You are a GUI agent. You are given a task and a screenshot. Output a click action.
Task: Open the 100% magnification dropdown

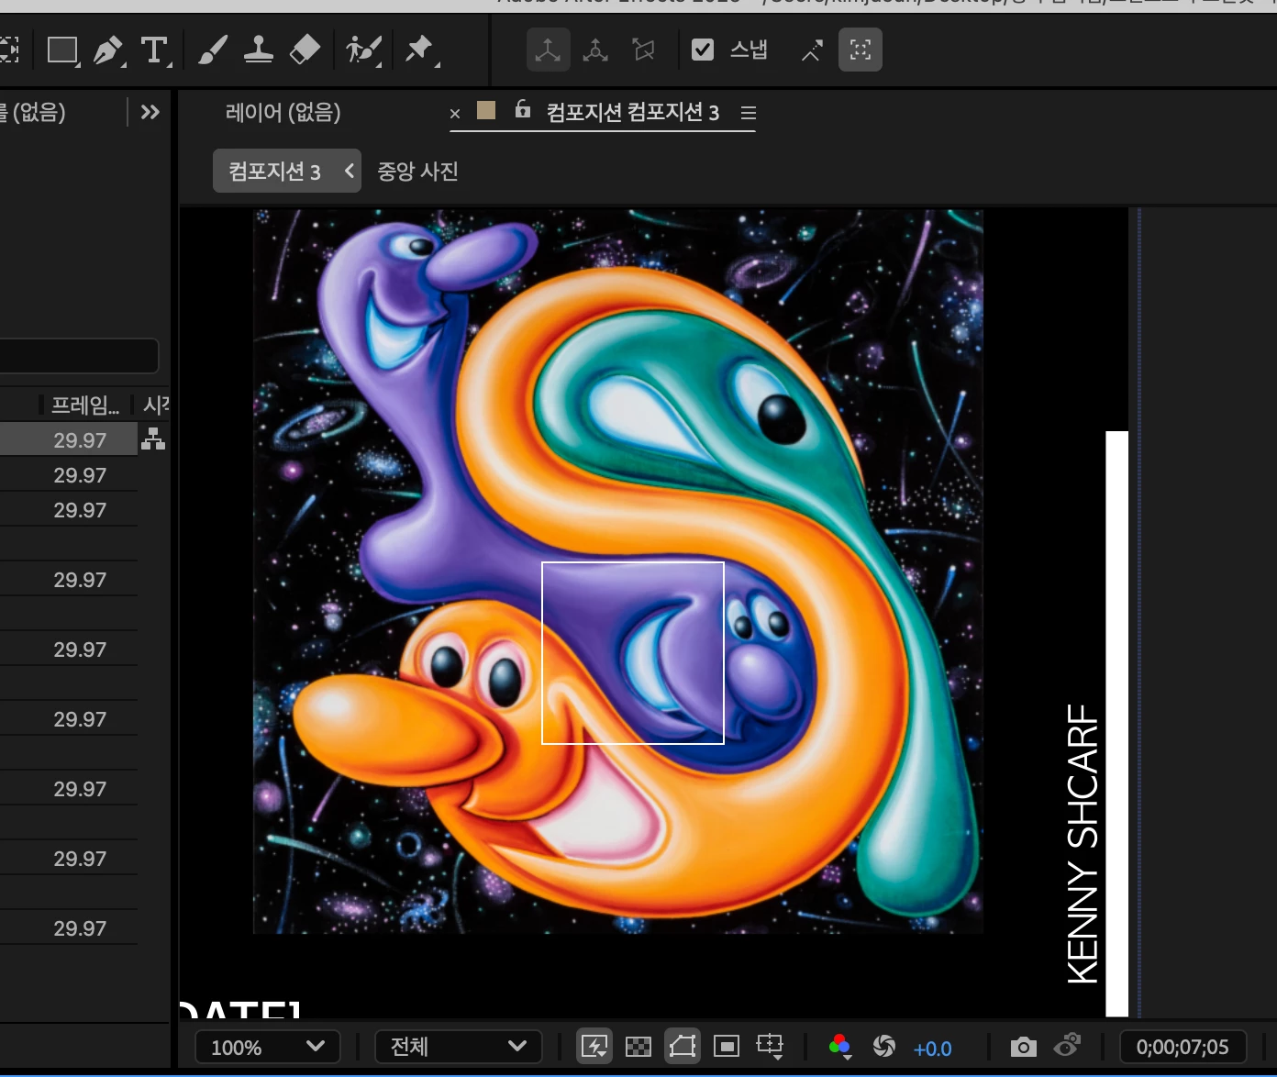pos(268,1047)
